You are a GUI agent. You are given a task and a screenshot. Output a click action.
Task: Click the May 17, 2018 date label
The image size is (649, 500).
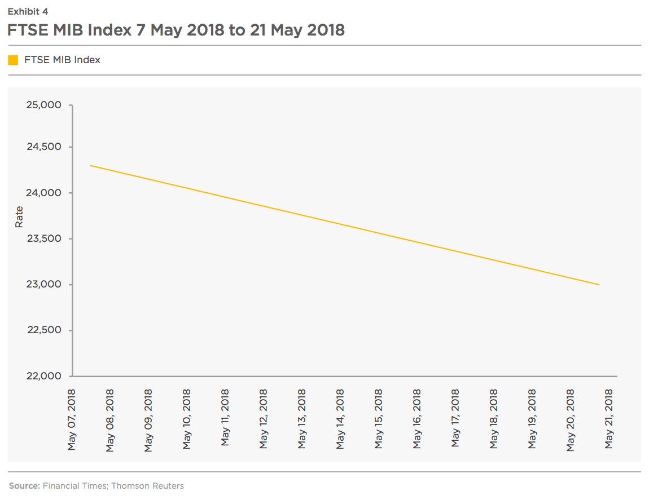[455, 418]
